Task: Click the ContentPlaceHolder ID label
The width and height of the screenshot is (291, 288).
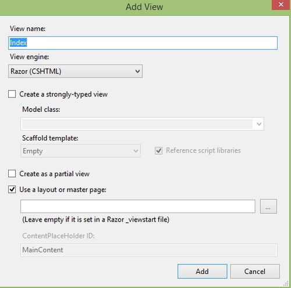Action: click(58, 236)
